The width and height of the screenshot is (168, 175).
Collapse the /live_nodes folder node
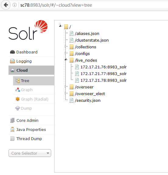pos(66,60)
